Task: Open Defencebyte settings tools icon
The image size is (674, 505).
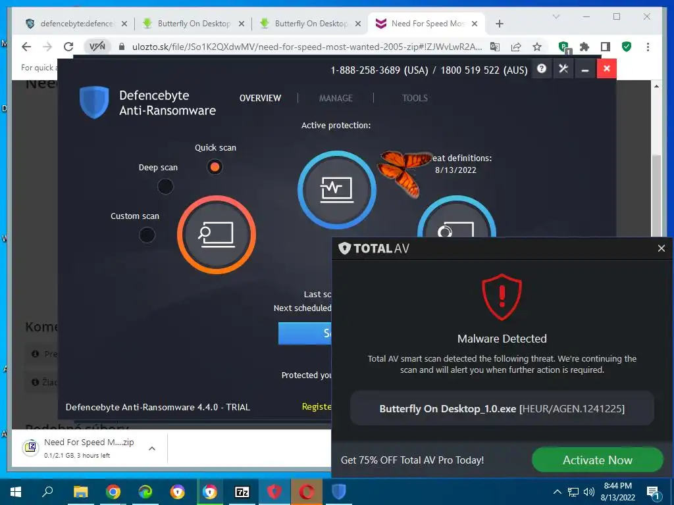Action: 563,68
